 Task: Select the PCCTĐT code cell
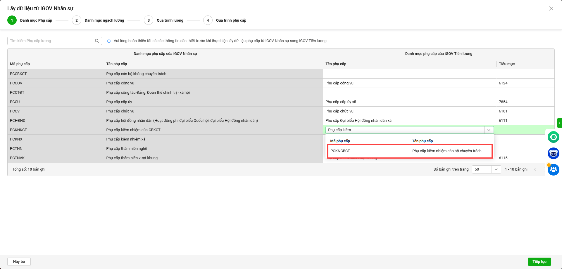pyautogui.click(x=56, y=93)
